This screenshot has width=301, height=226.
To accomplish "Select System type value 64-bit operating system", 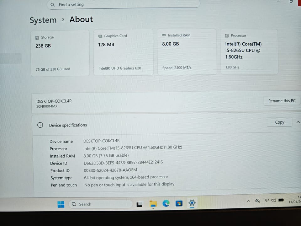I will pos(126,177).
